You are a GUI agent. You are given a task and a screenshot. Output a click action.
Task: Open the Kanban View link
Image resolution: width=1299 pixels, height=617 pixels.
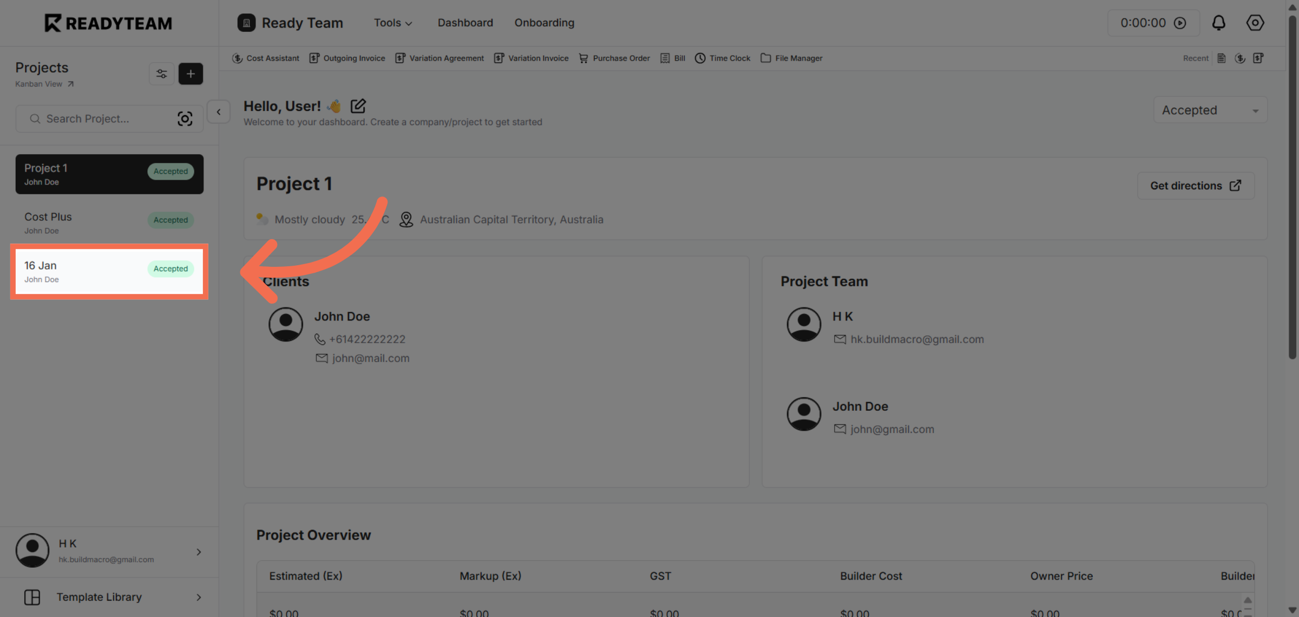coord(44,84)
